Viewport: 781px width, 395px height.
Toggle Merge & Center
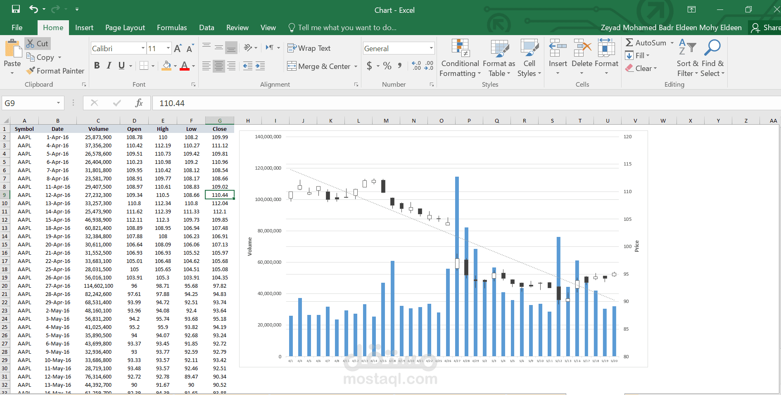(319, 66)
